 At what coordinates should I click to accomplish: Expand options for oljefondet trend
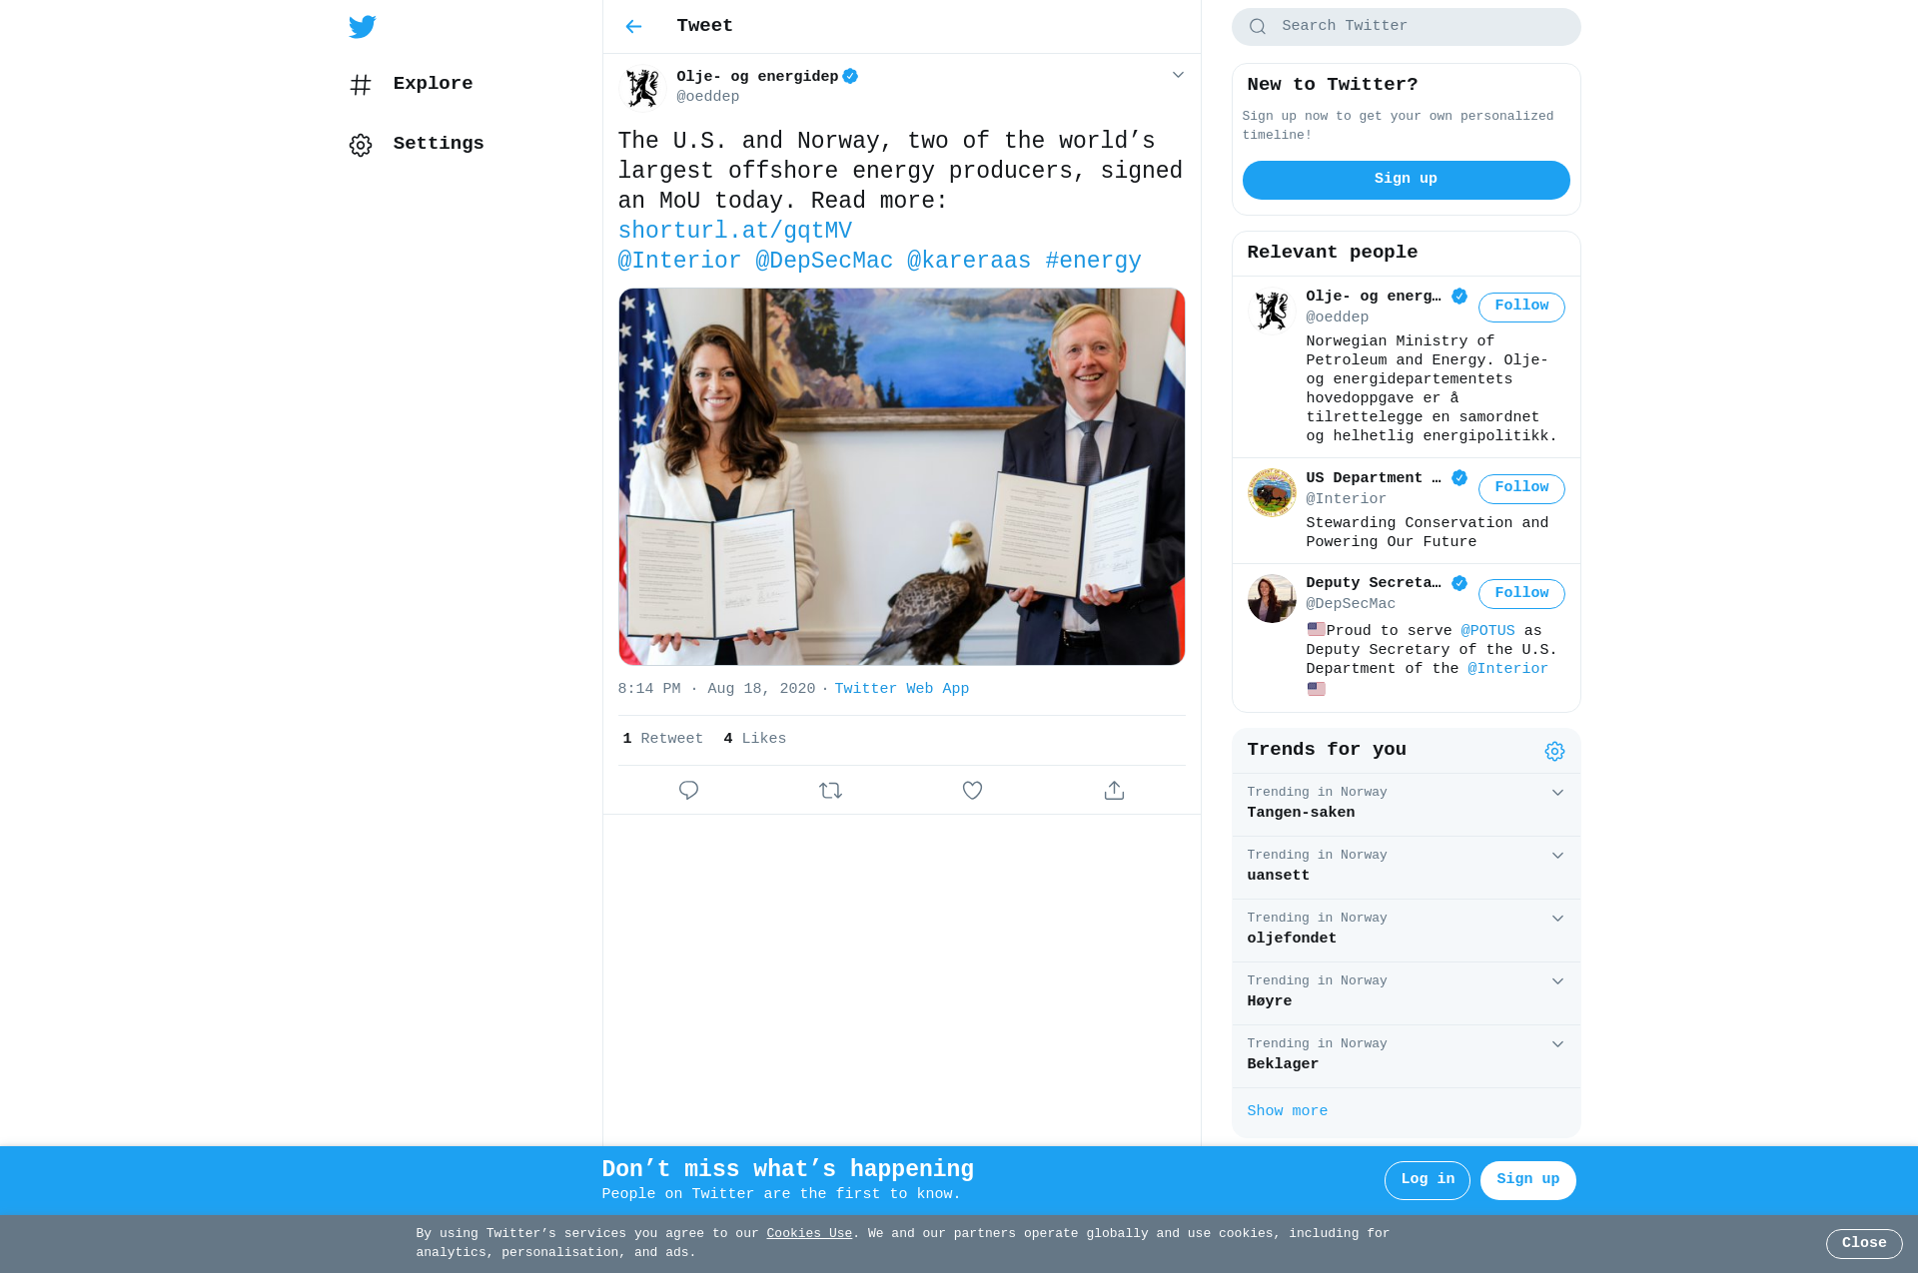pyautogui.click(x=1557, y=919)
